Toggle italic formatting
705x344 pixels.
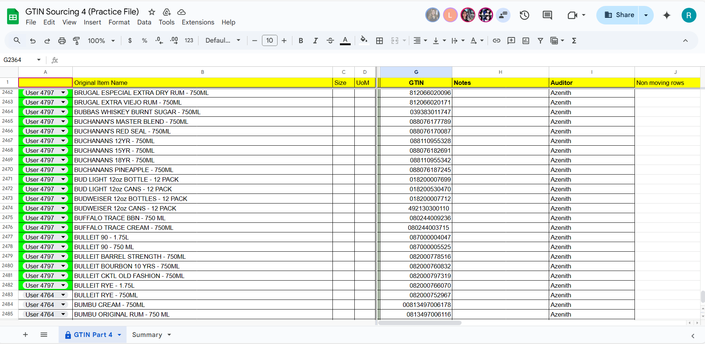[x=315, y=41]
